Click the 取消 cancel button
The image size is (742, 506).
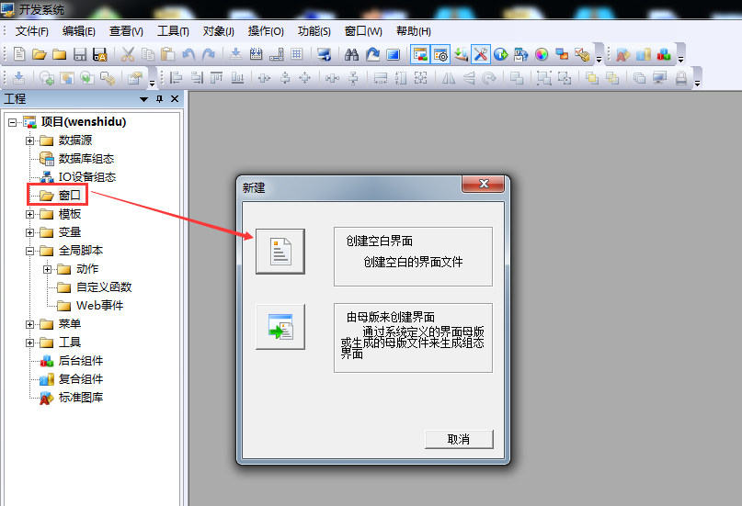pos(459,439)
